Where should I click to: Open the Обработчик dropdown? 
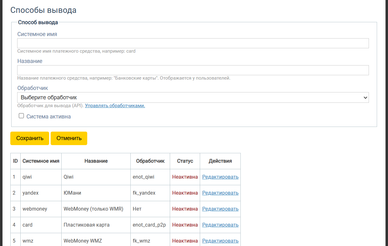(193, 97)
